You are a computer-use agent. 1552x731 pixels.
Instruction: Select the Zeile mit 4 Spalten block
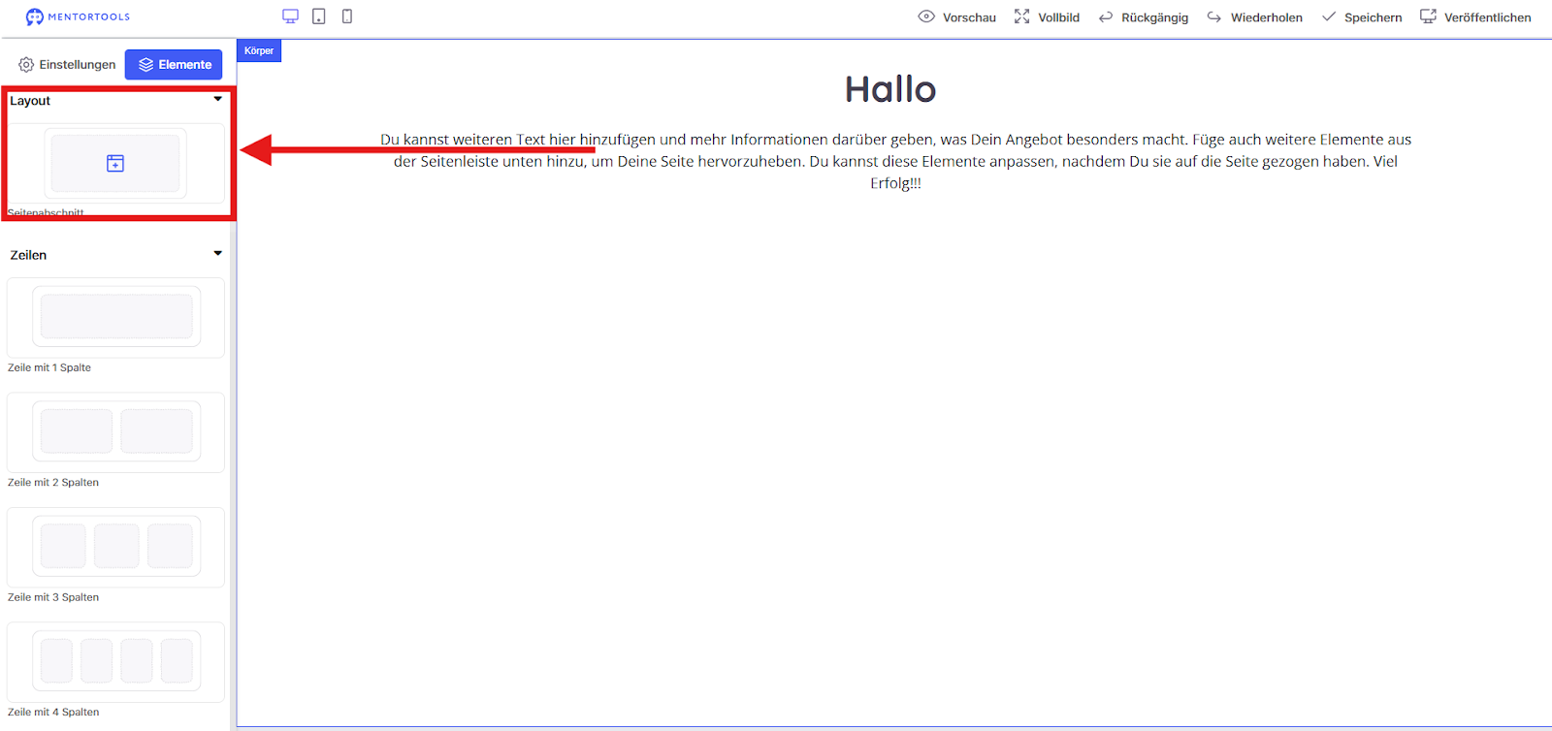pyautogui.click(x=116, y=660)
